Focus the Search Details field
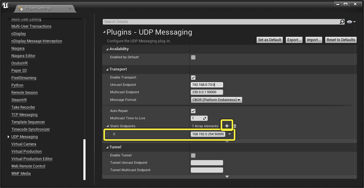 (222, 22)
